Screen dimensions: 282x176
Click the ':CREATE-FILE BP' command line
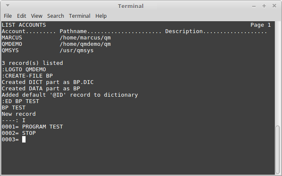(27, 76)
